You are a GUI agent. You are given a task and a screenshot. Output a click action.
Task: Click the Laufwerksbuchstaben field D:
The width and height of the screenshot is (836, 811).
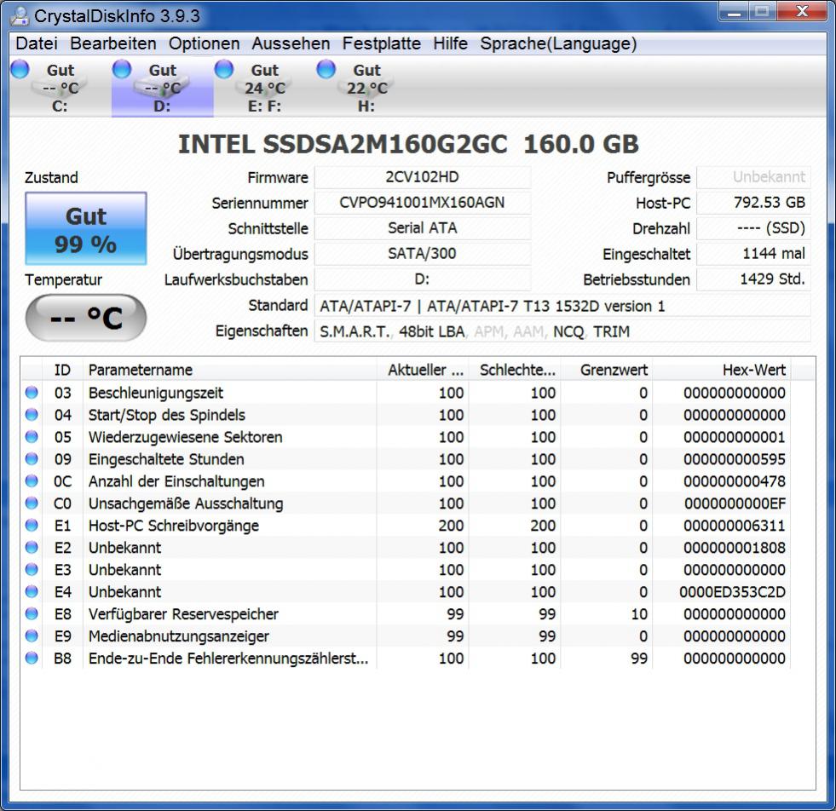click(x=423, y=279)
